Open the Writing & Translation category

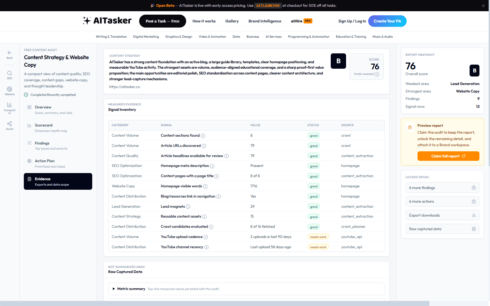(111, 37)
